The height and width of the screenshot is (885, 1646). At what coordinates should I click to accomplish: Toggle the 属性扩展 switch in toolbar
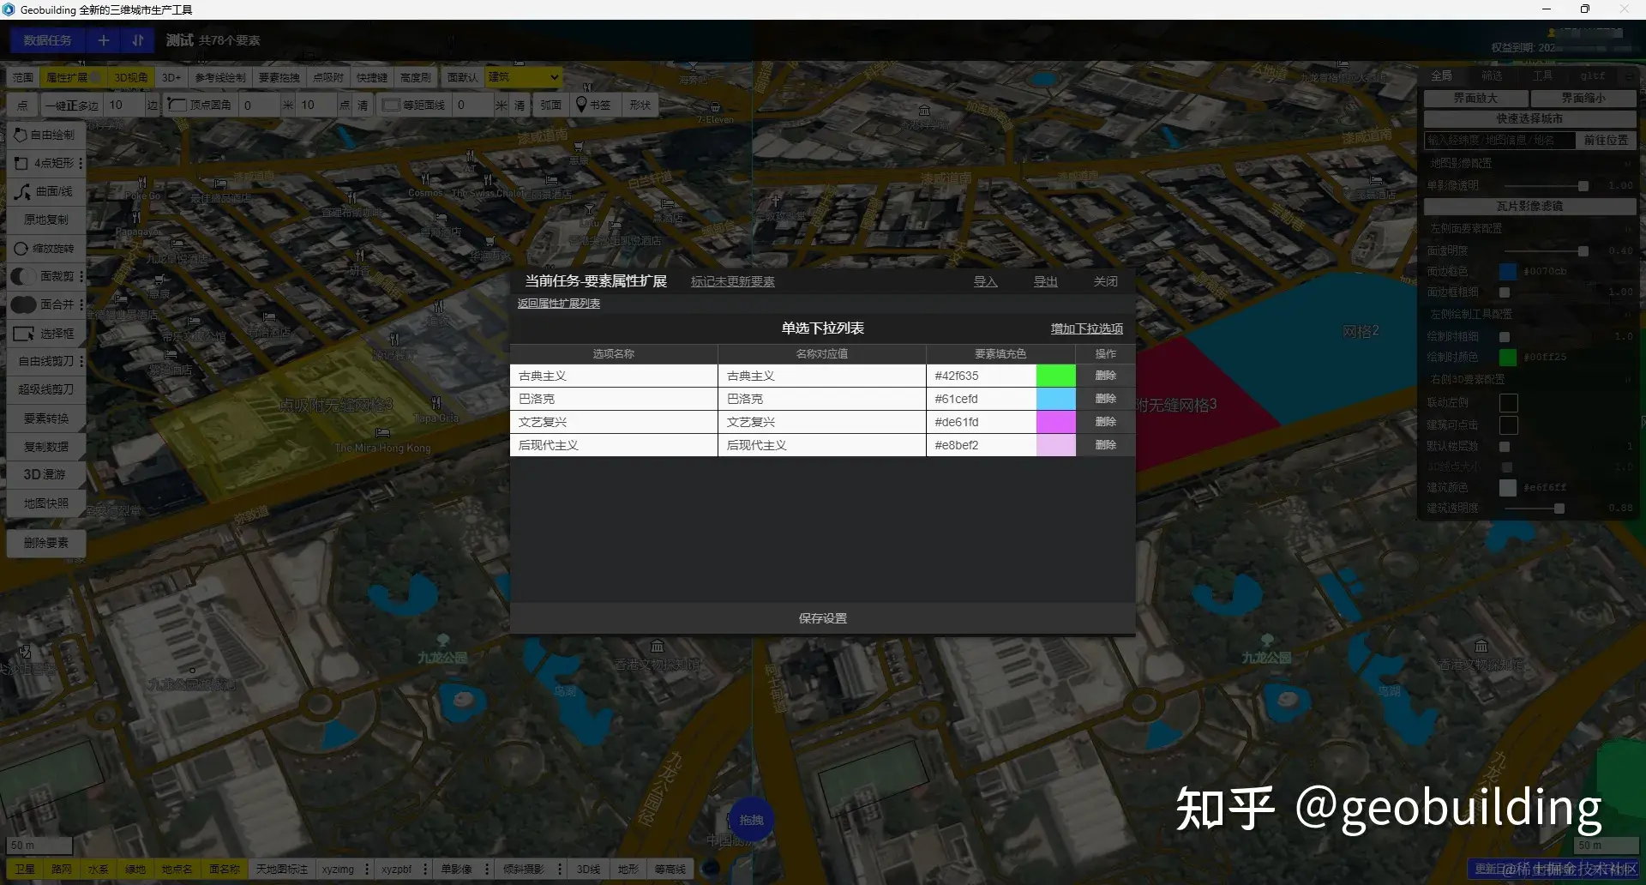coord(97,77)
